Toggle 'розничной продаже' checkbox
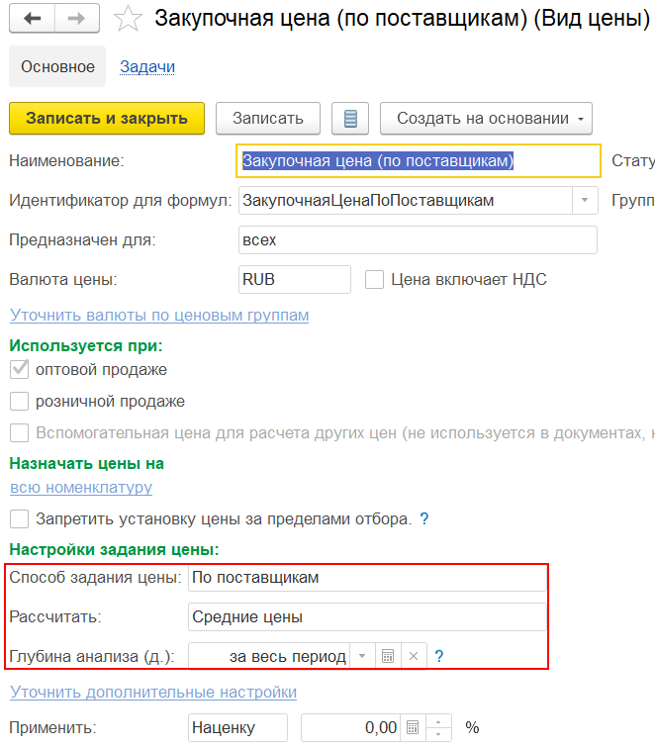The image size is (655, 748). [19, 402]
